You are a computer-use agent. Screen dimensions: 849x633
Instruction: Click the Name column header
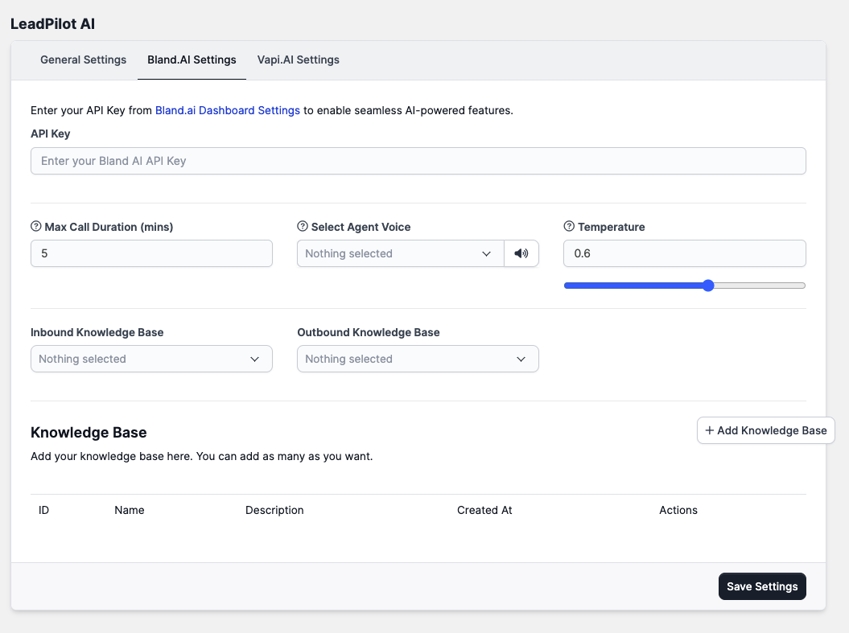[x=130, y=510]
